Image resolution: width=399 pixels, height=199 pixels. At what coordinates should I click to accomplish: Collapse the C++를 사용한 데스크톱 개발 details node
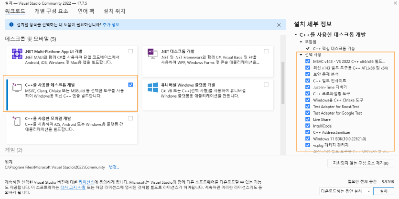coord(296,35)
